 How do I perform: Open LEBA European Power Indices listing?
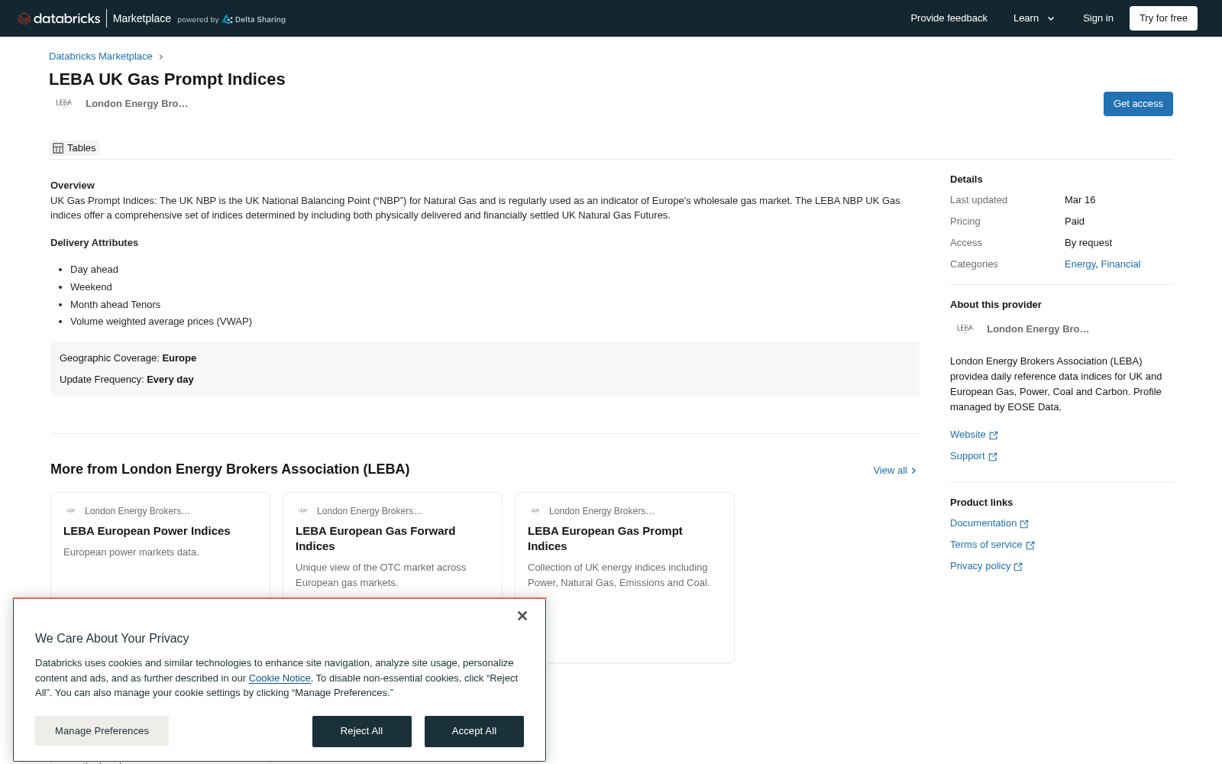tap(147, 531)
